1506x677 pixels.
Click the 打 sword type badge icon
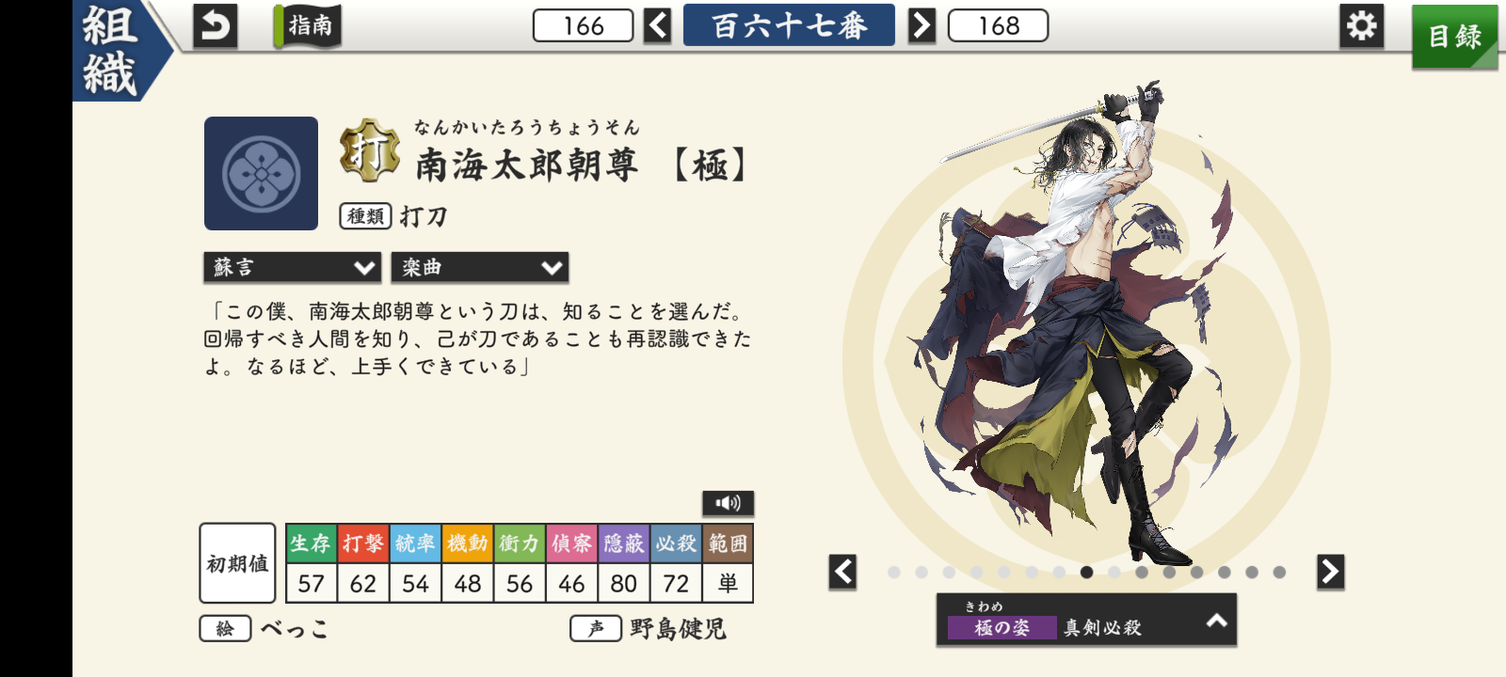(x=369, y=150)
